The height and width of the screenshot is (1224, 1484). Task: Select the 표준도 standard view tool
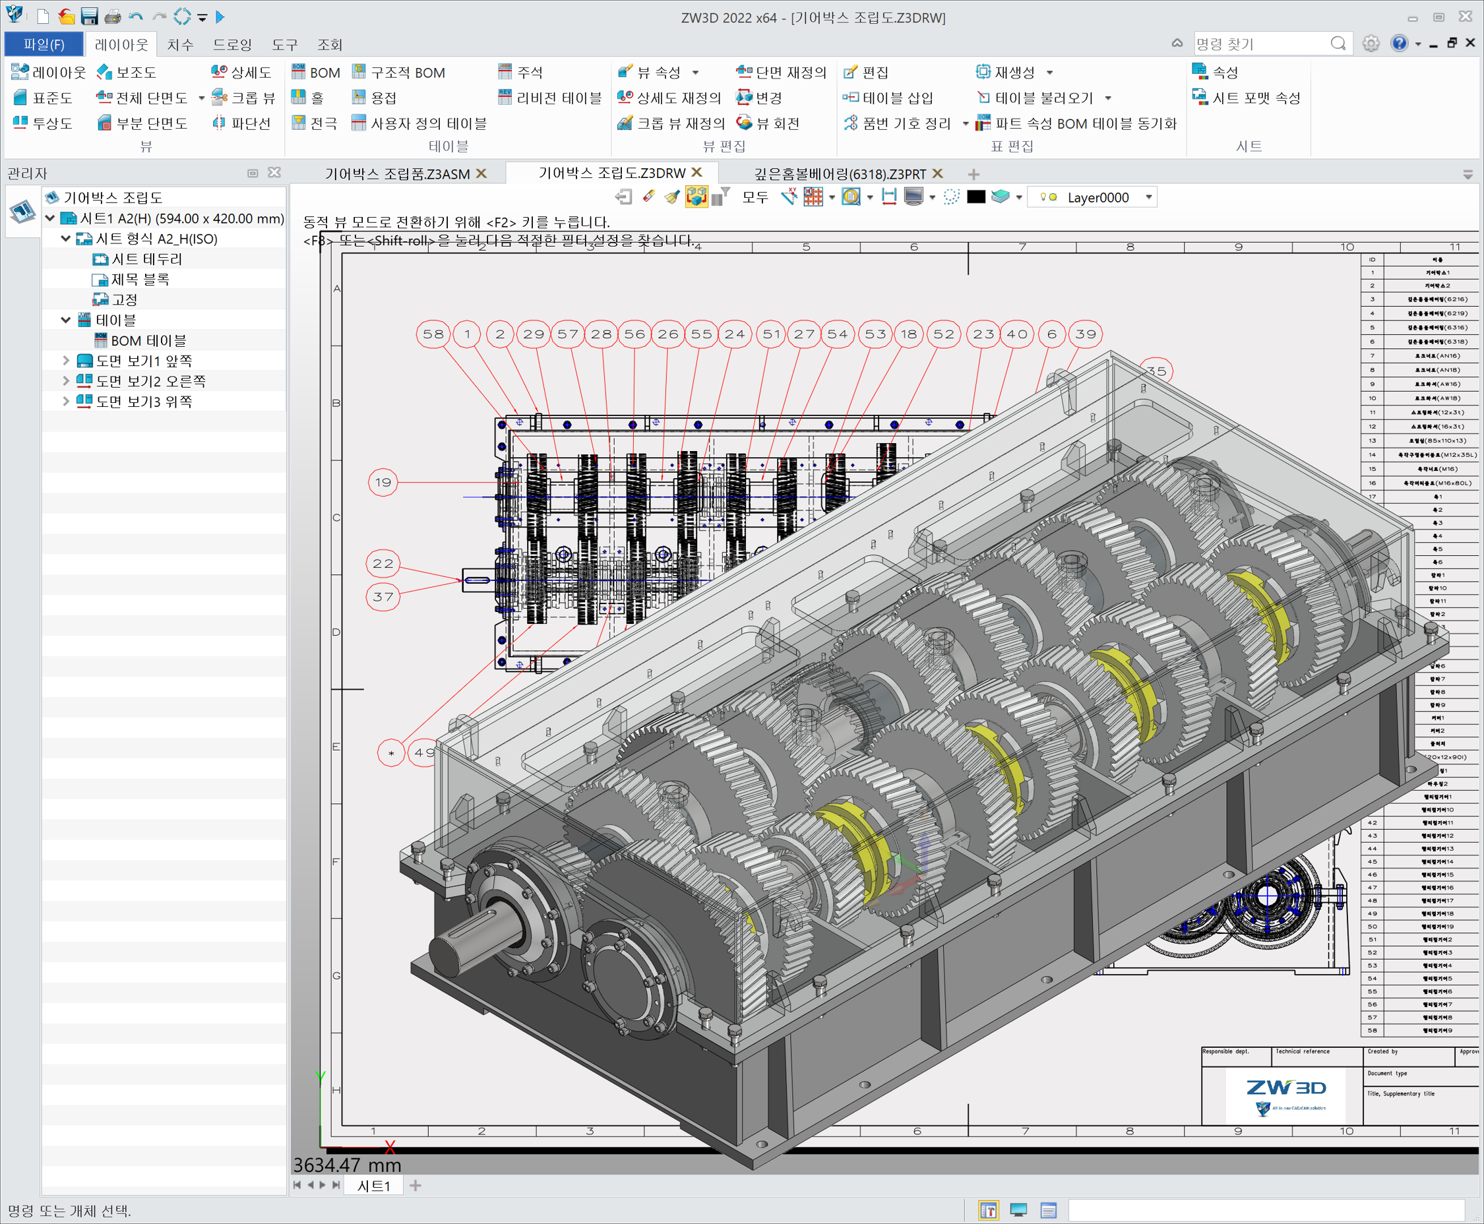43,98
